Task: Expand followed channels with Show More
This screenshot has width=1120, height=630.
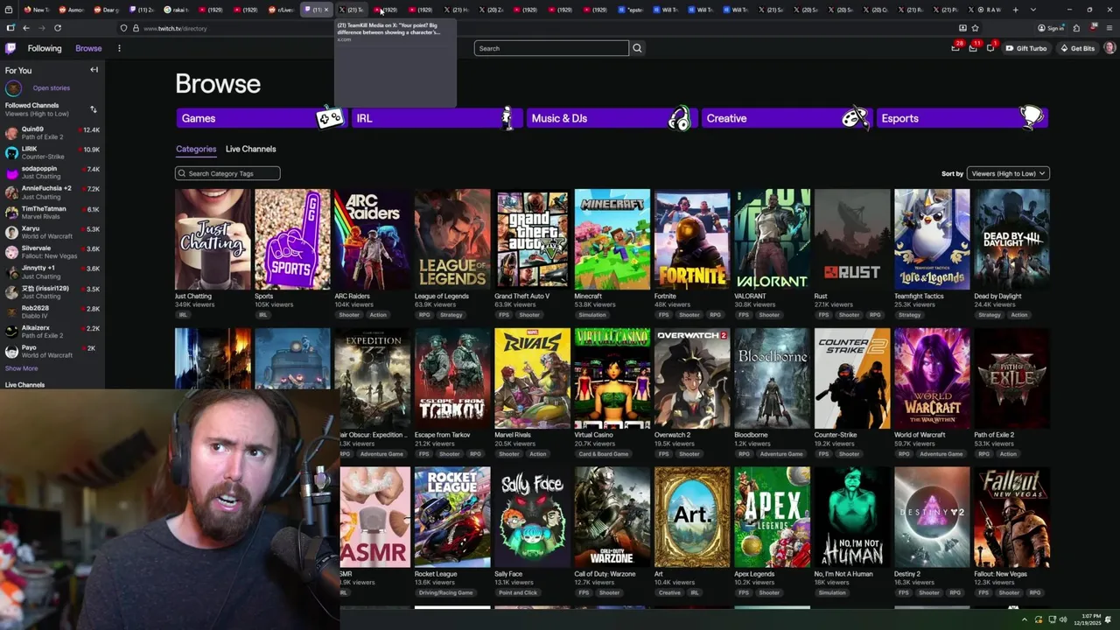Action: point(21,368)
